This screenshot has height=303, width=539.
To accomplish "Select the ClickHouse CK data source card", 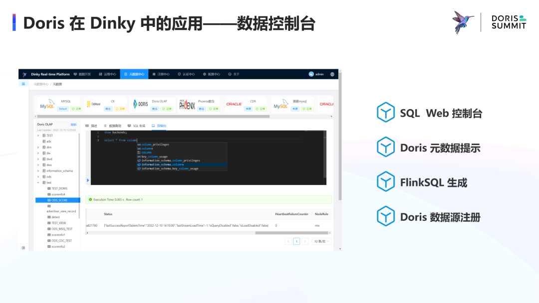I will click(105, 105).
